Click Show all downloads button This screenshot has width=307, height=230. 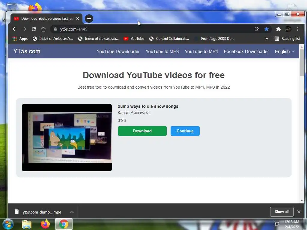tap(282, 212)
